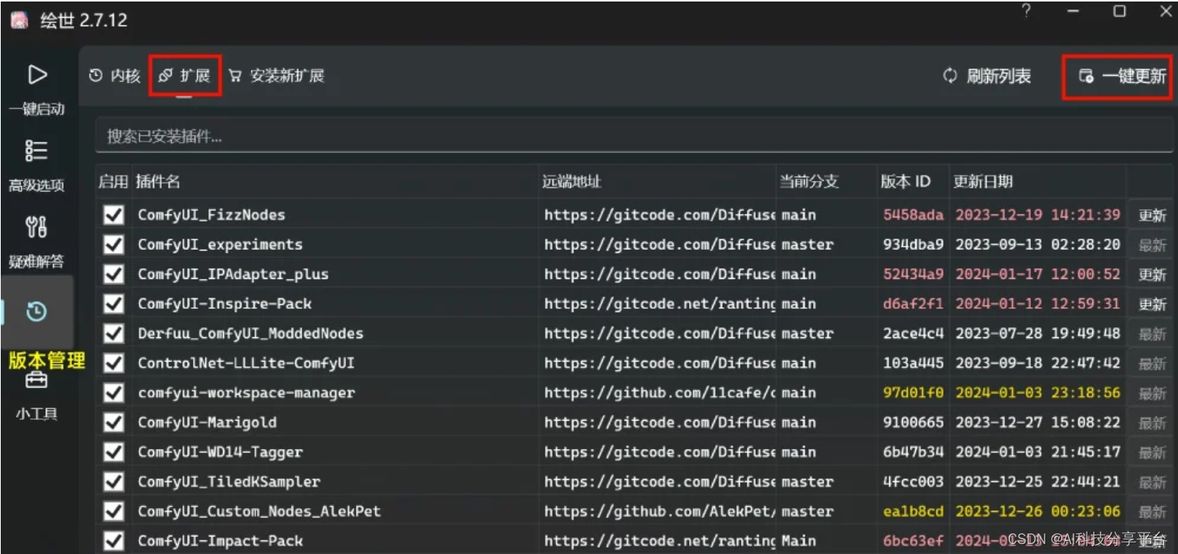This screenshot has width=1178, height=554.
Task: Select the ComfyUI_FizzNodes plugin name
Action: [x=212, y=215]
